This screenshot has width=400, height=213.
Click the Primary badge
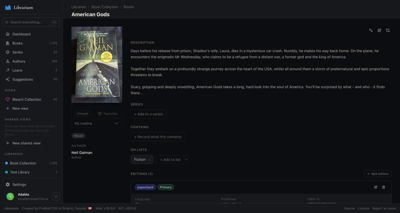(x=166, y=187)
